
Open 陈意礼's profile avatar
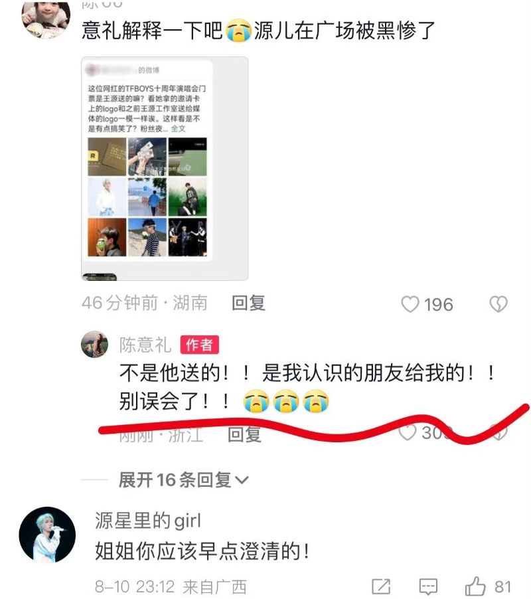tap(95, 344)
